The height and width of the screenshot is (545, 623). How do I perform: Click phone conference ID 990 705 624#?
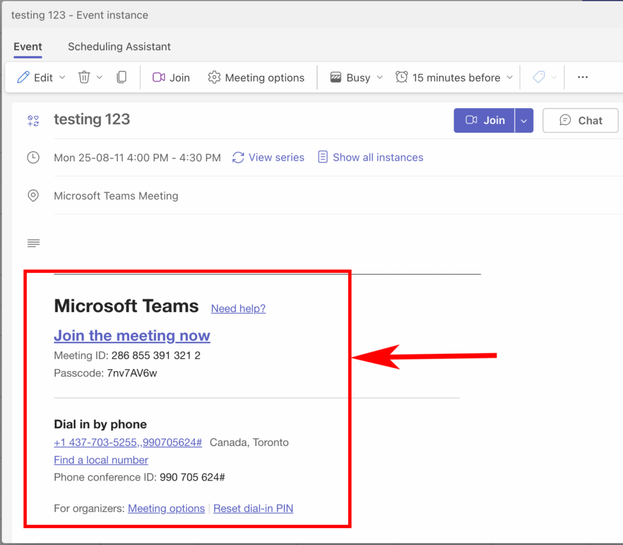[x=192, y=477]
